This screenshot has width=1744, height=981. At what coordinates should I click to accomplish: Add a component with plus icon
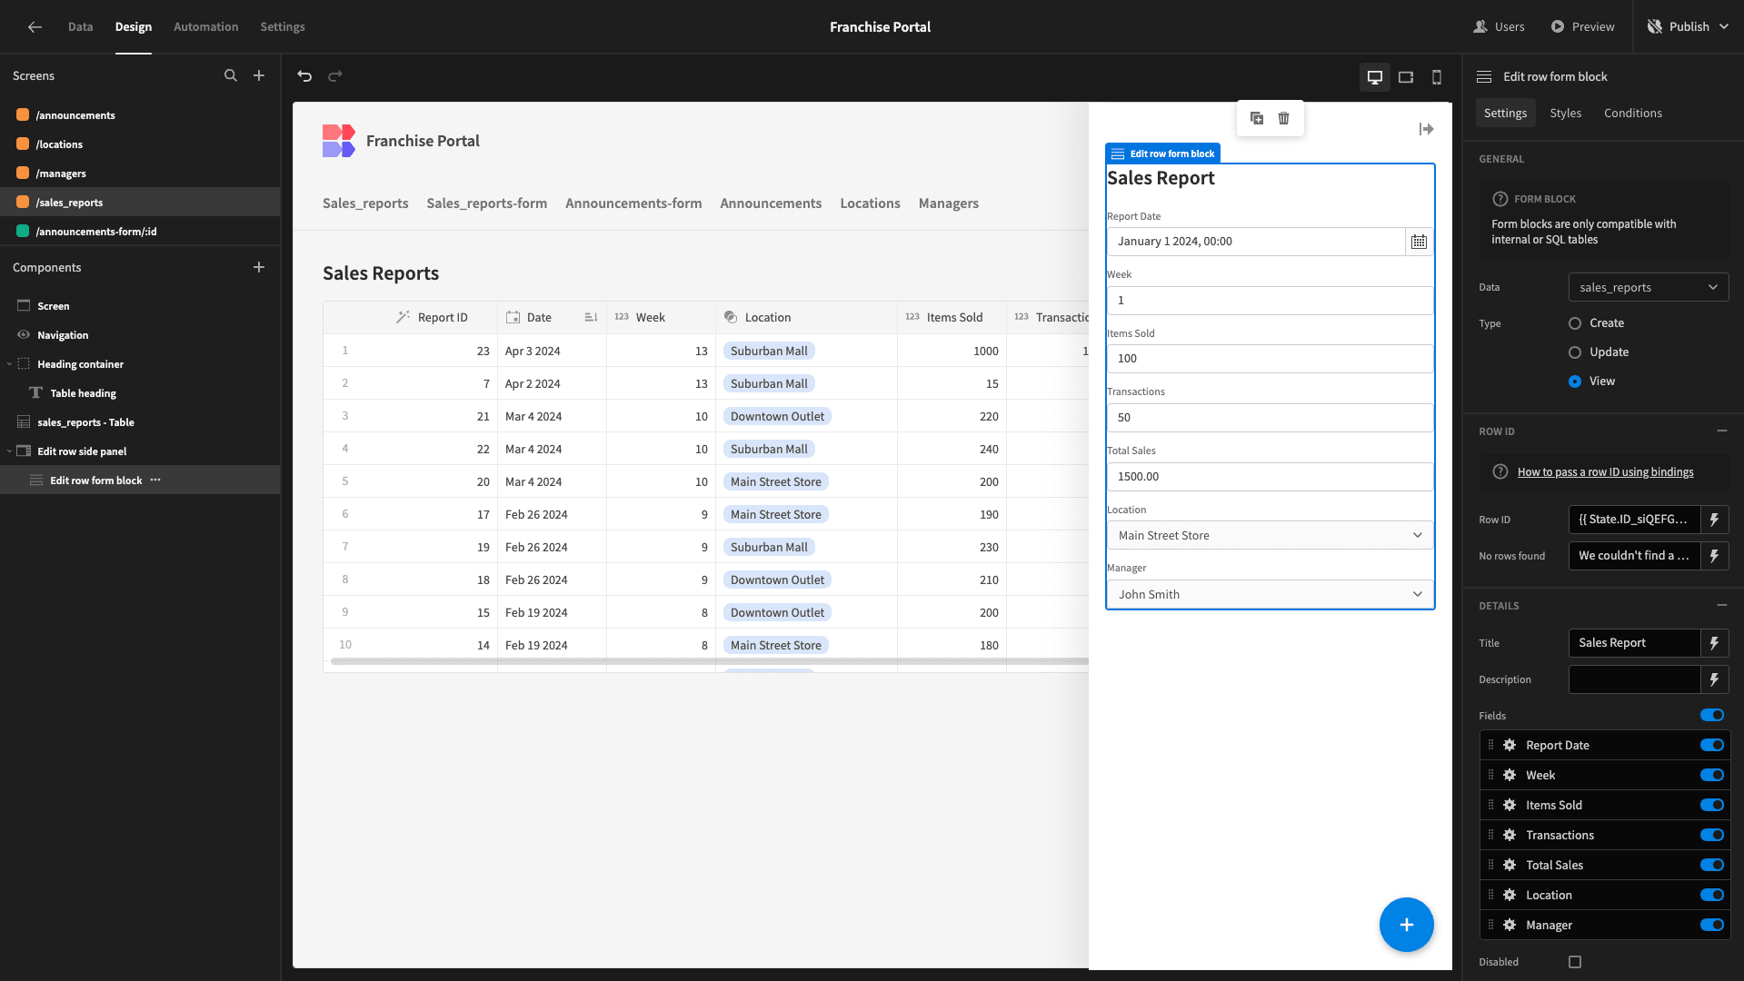point(259,267)
